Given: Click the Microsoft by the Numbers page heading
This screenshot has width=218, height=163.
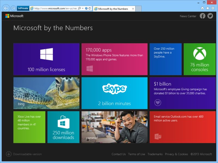Looking at the screenshot, I should (x=53, y=28).
